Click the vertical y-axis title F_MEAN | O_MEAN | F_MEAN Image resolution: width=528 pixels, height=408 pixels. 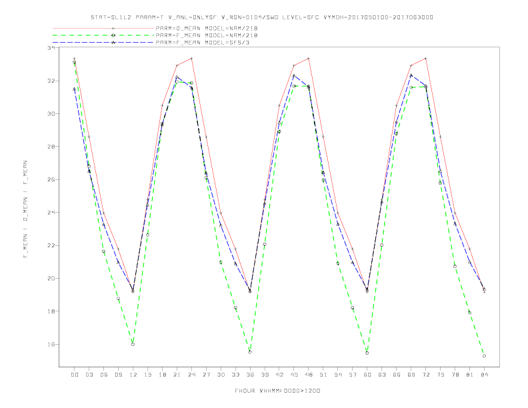point(25,209)
